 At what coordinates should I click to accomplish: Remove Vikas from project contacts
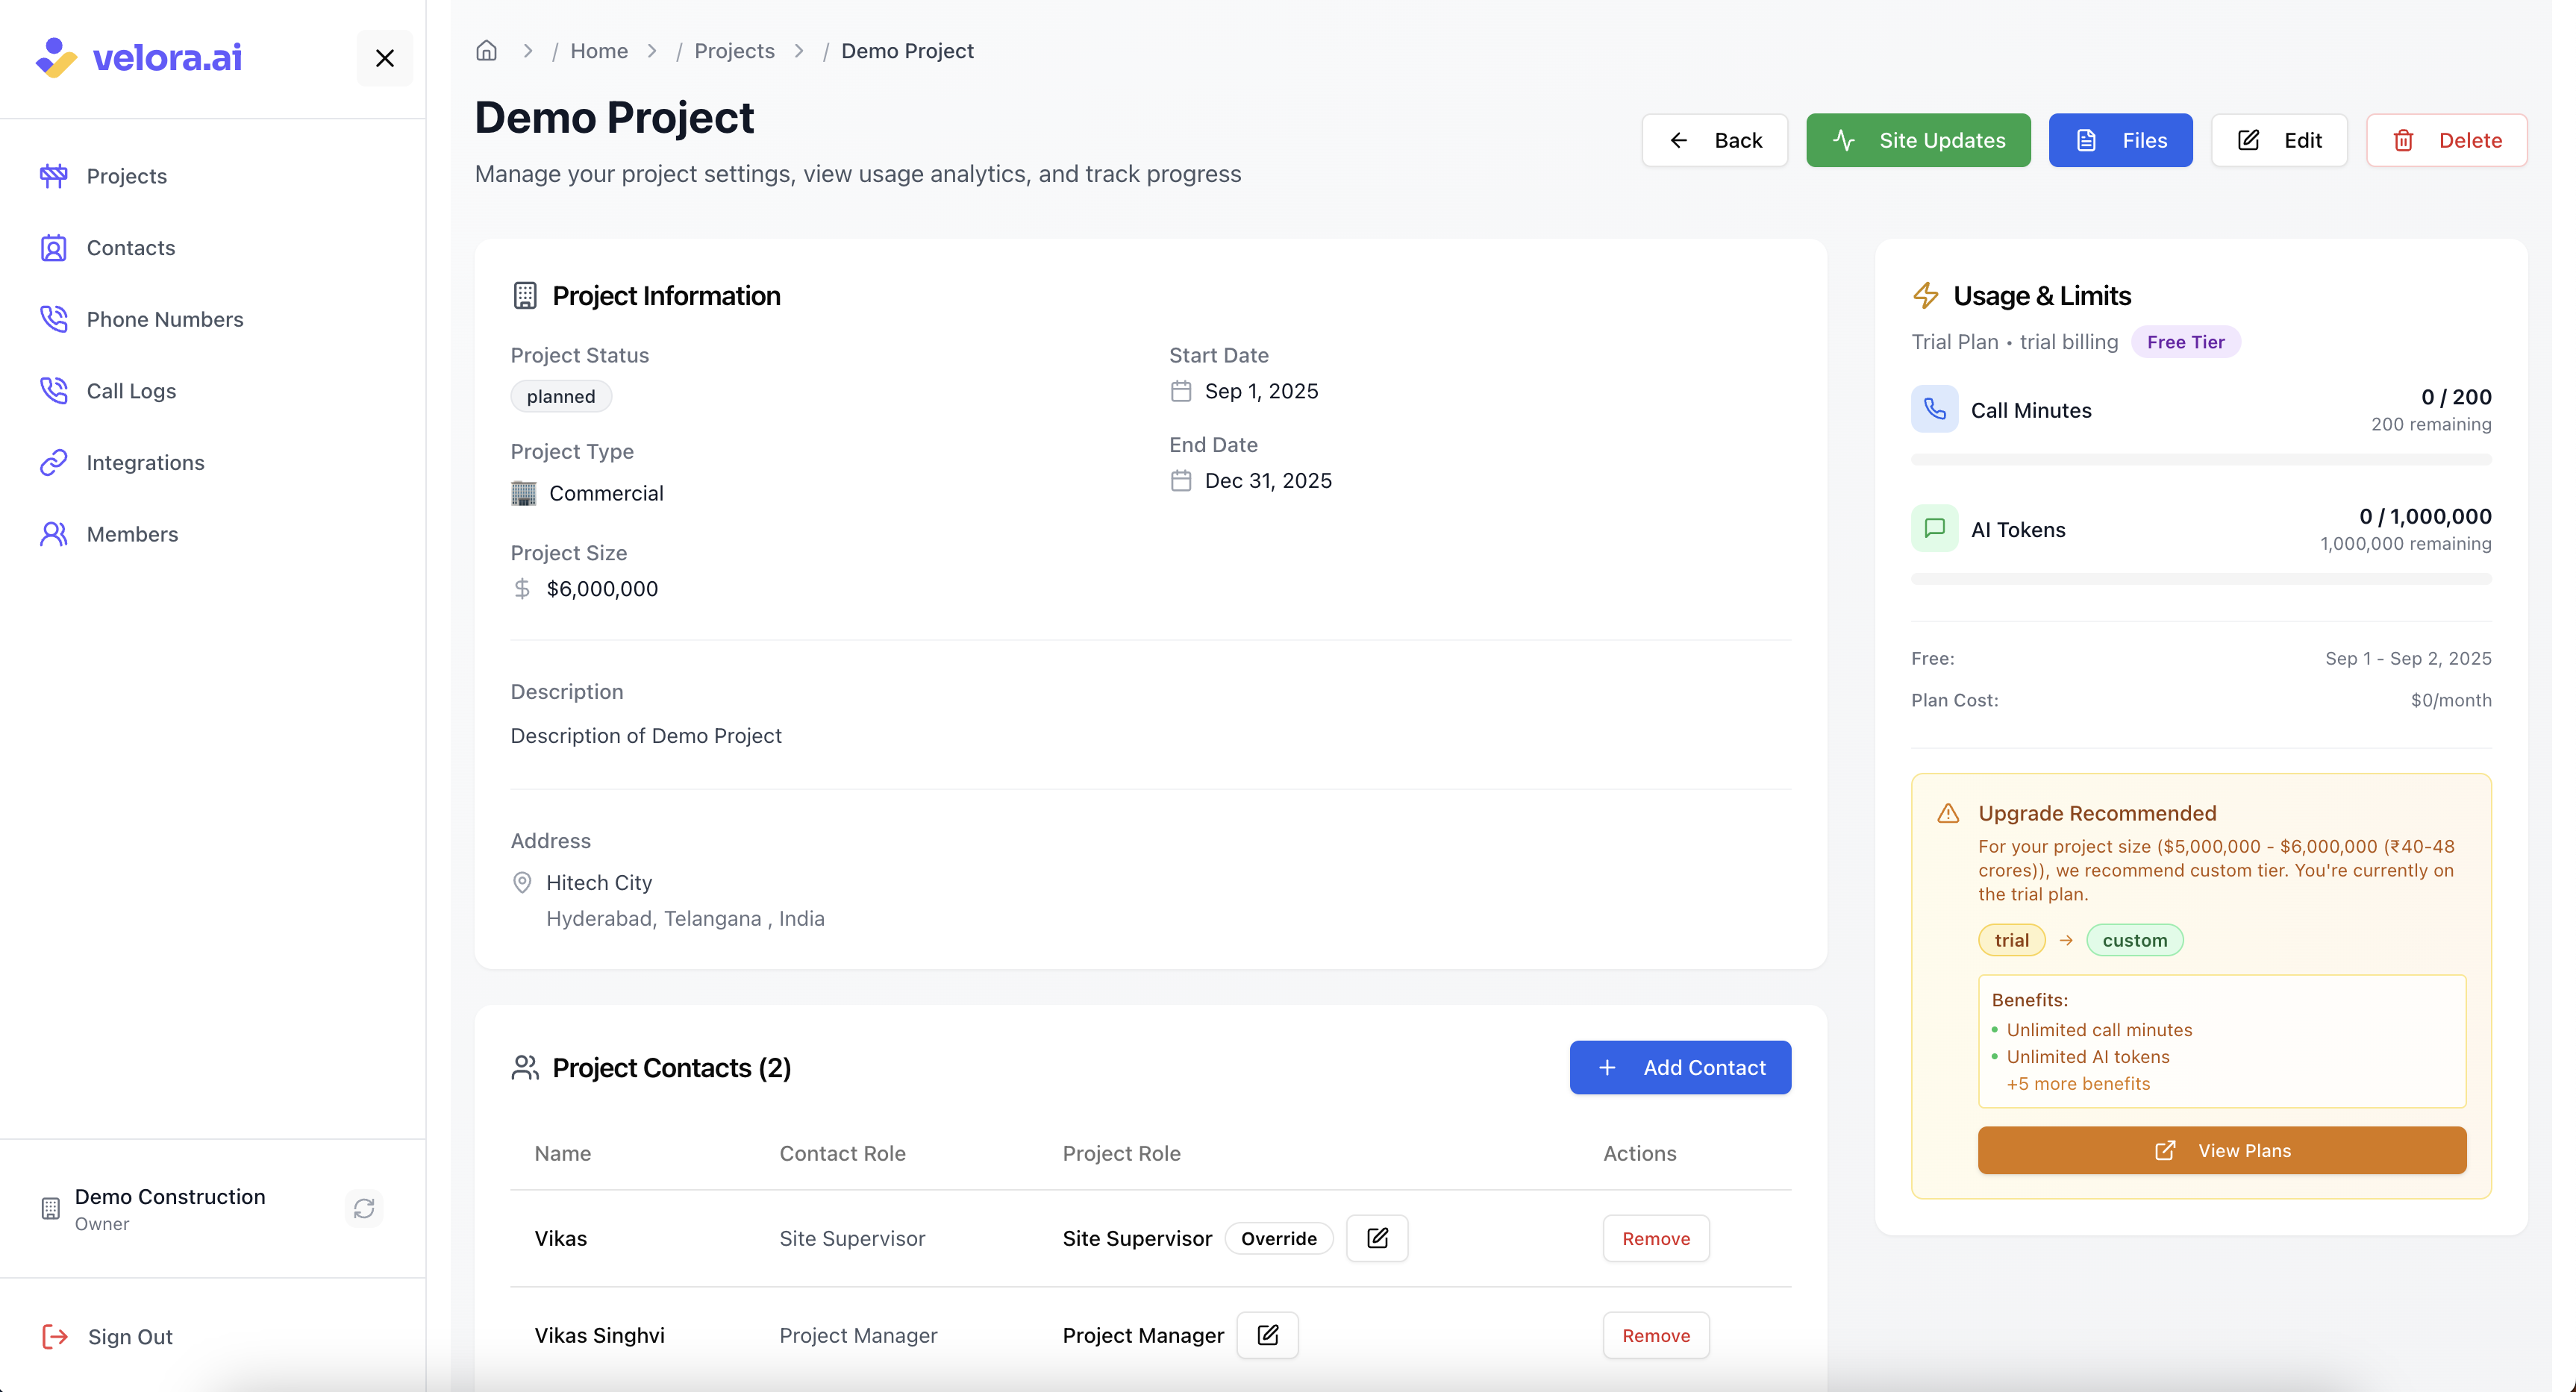click(1656, 1238)
